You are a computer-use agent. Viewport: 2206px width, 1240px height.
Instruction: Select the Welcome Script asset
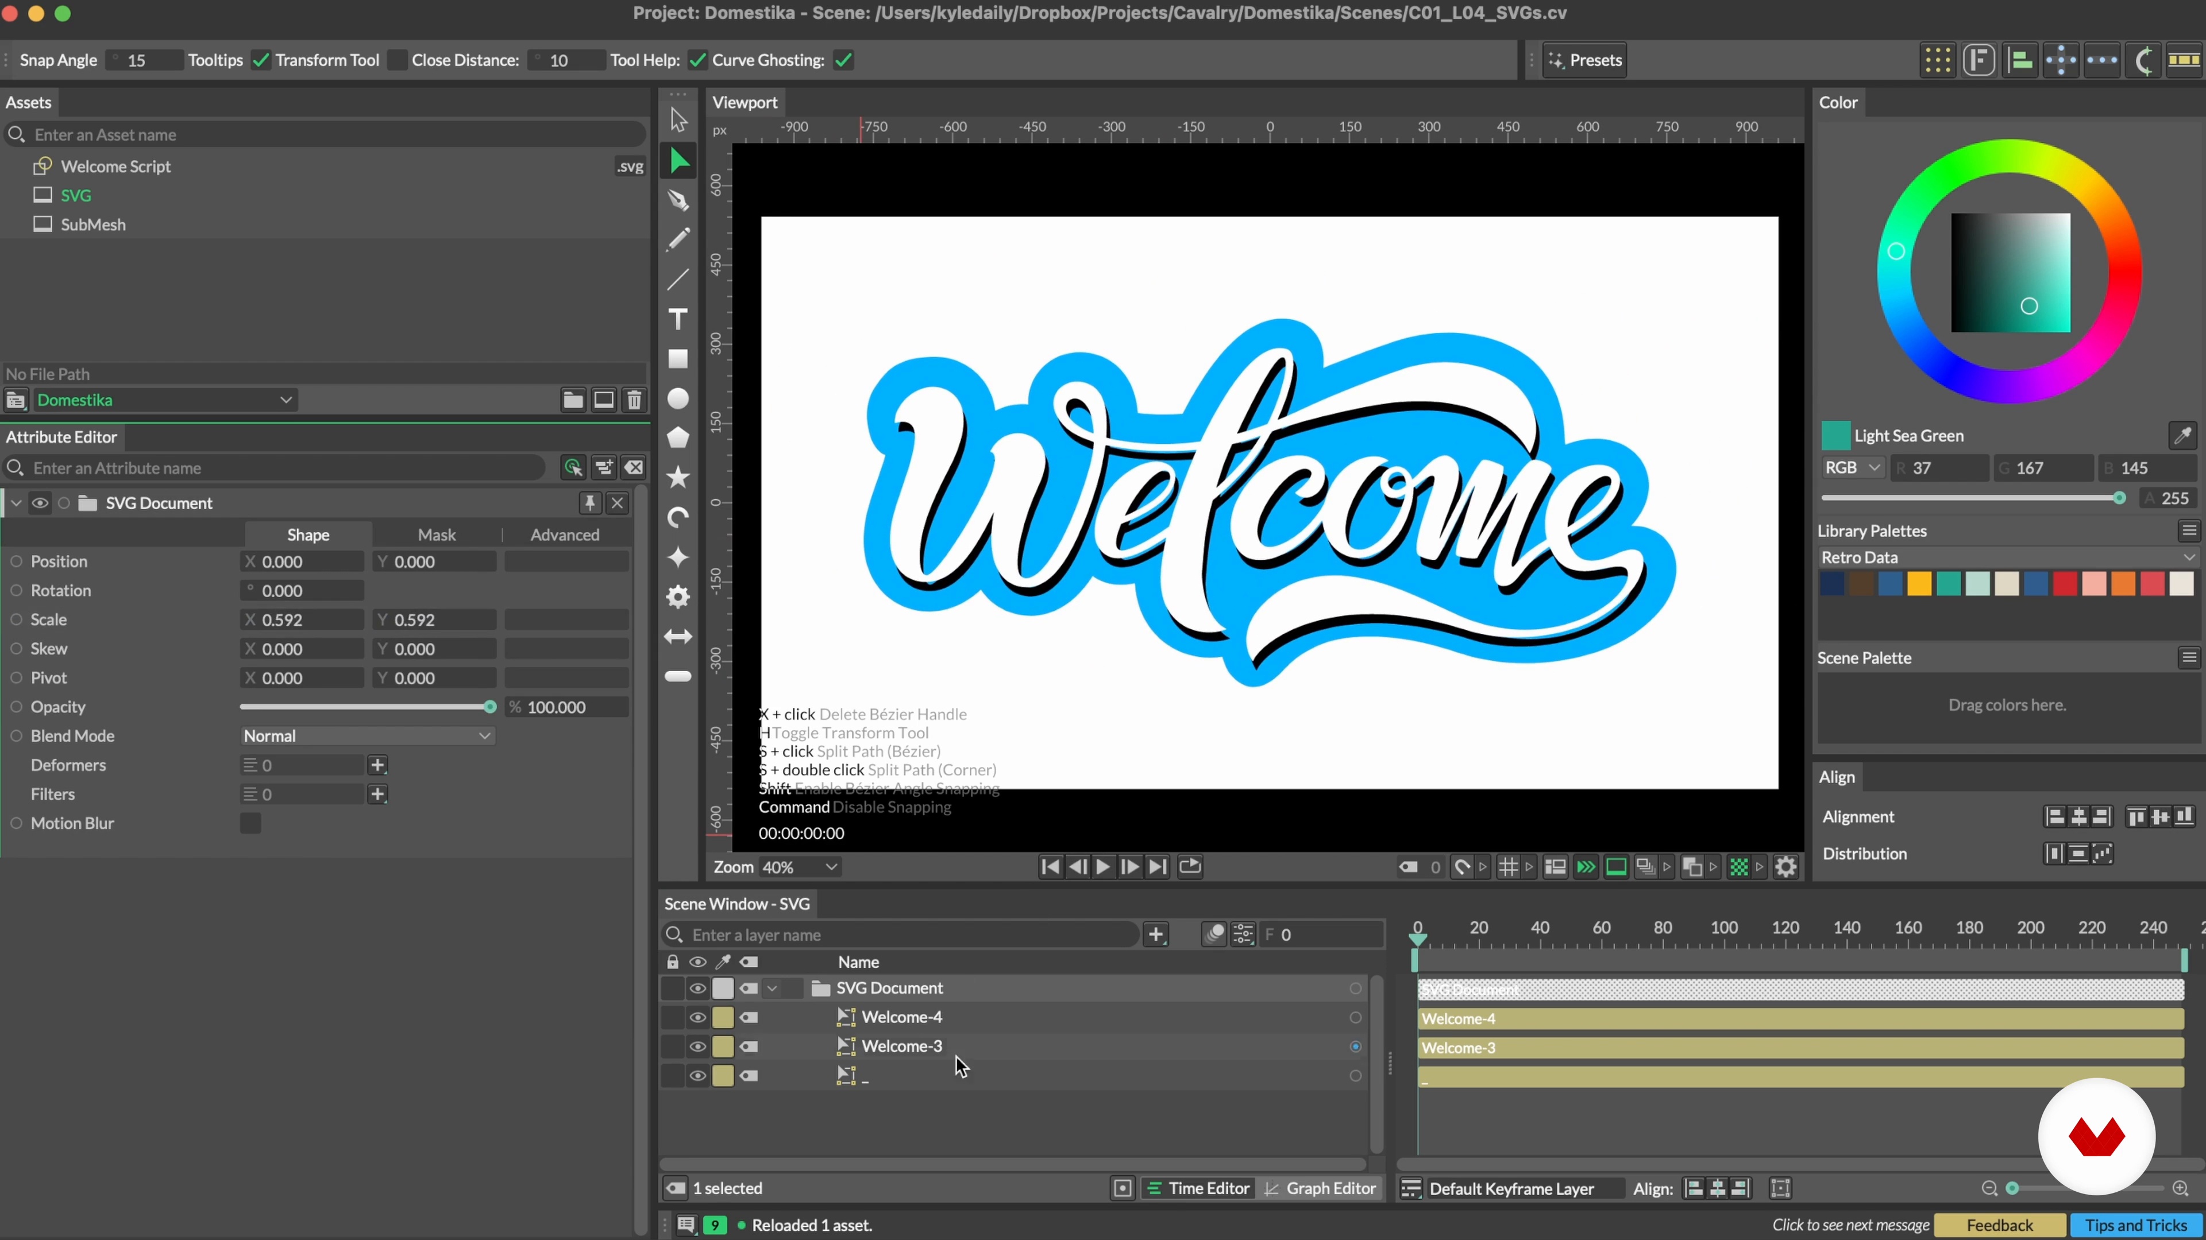[x=115, y=166]
